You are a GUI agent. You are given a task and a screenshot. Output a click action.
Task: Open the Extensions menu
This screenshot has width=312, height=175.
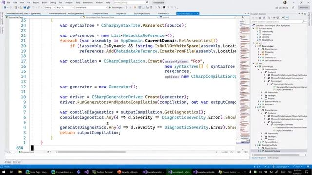tap(88, 3)
